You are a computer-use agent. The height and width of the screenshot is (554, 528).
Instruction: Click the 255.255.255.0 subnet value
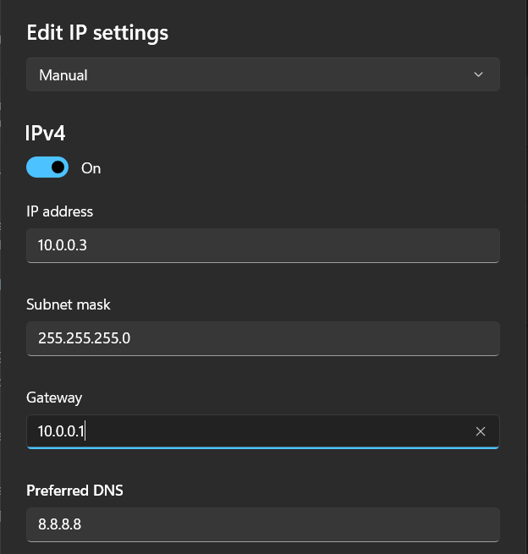pyautogui.click(x=84, y=338)
